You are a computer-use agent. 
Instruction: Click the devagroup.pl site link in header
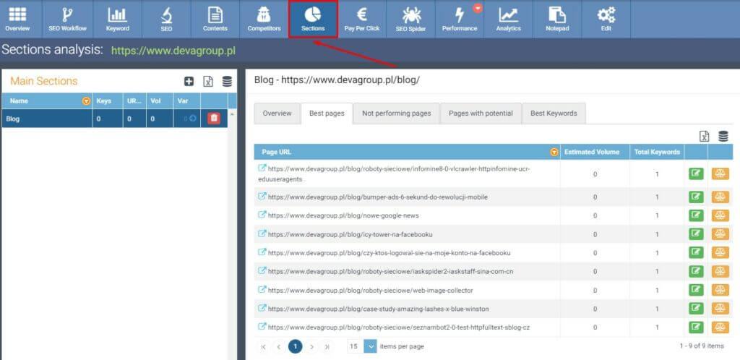[173, 51]
